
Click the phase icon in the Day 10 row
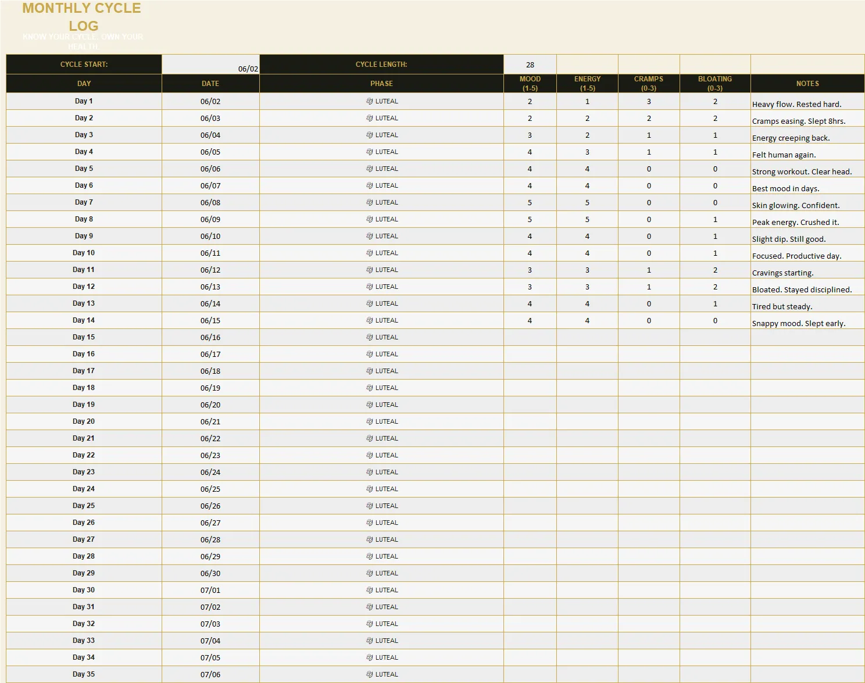369,253
